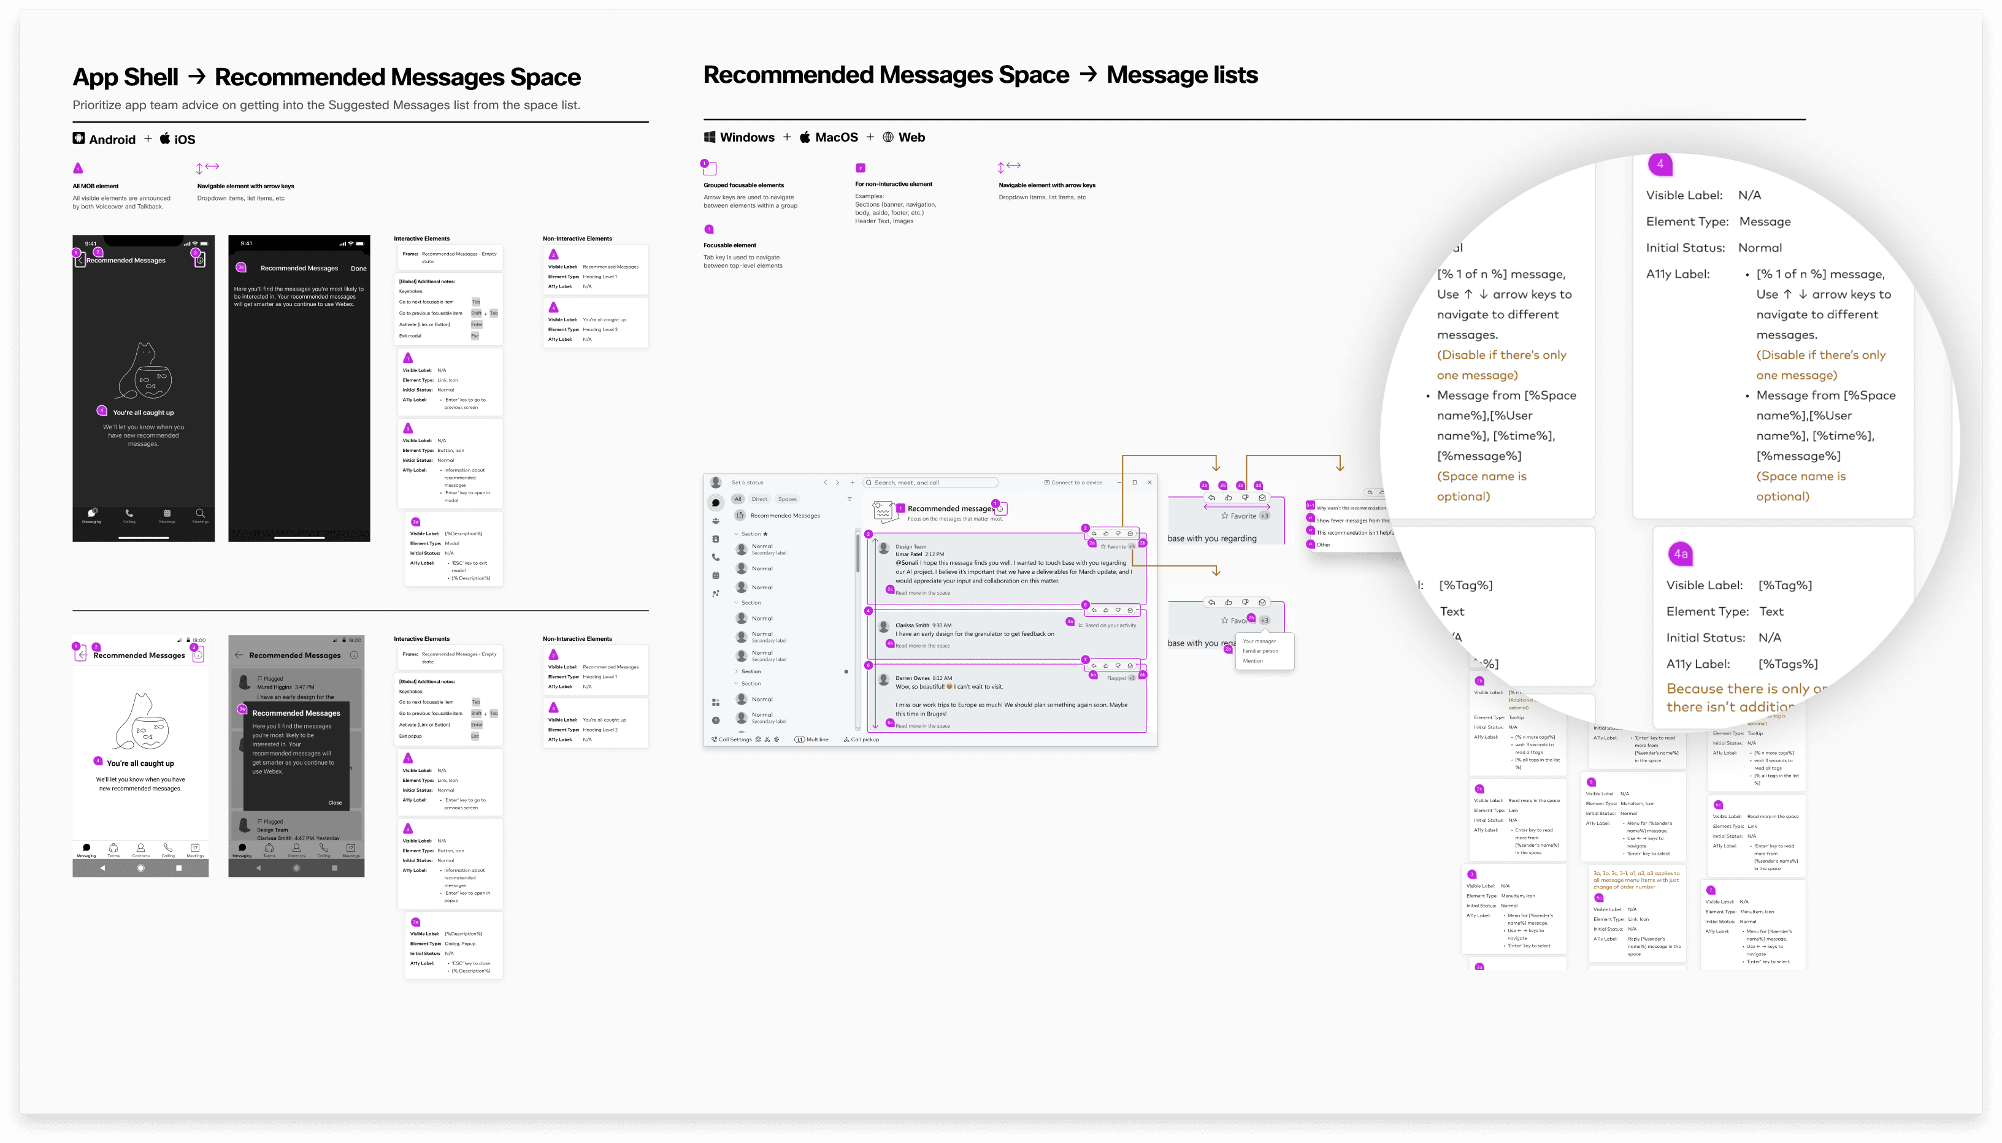Open the help question mark icon in sidebar
Screen dimensions: 2002x1143
(x=715, y=720)
